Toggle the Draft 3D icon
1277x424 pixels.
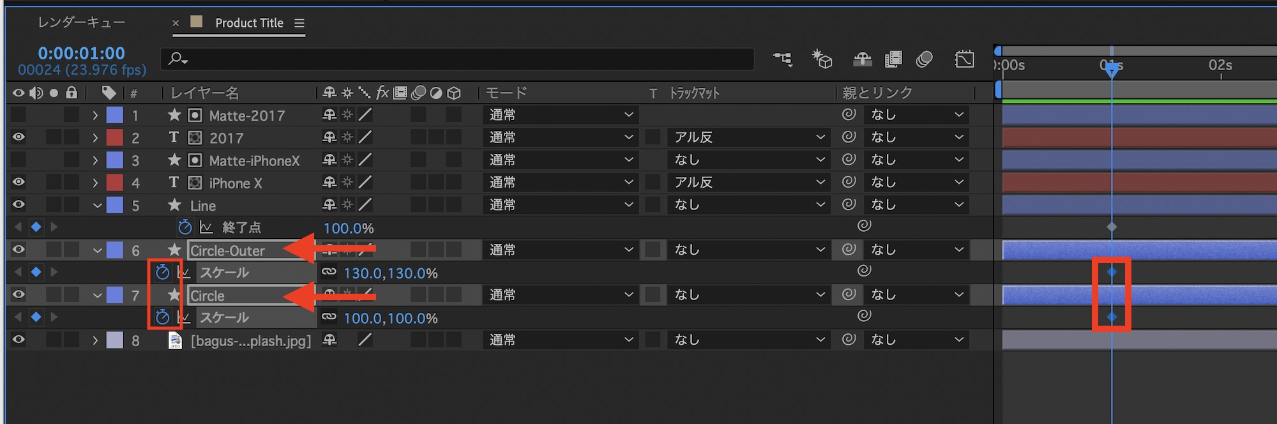click(x=822, y=59)
